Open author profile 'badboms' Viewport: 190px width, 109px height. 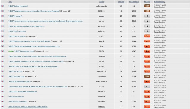[102, 31]
